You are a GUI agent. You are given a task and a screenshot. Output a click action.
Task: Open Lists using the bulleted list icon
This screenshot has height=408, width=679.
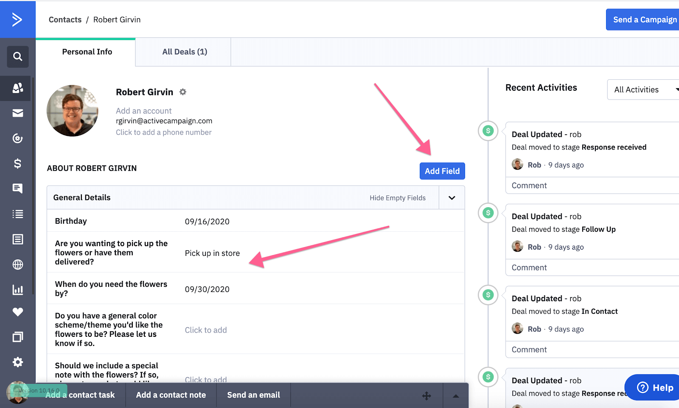18,214
